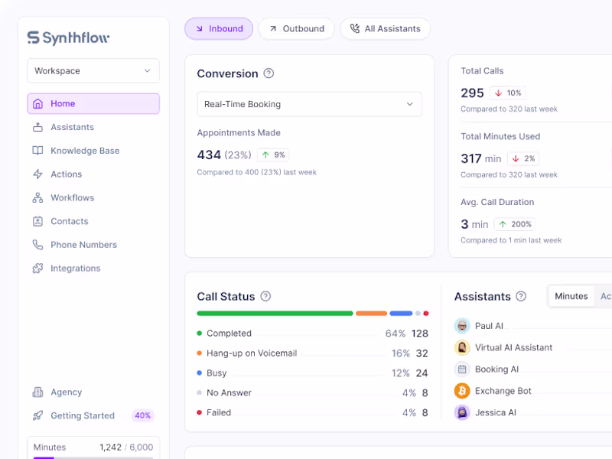The image size is (612, 459).
Task: Open the Real-Time Booking dropdown
Action: click(x=310, y=104)
